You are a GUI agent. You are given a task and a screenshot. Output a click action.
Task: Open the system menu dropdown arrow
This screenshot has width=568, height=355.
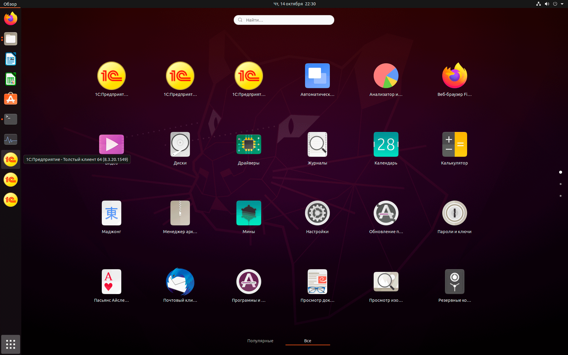562,4
